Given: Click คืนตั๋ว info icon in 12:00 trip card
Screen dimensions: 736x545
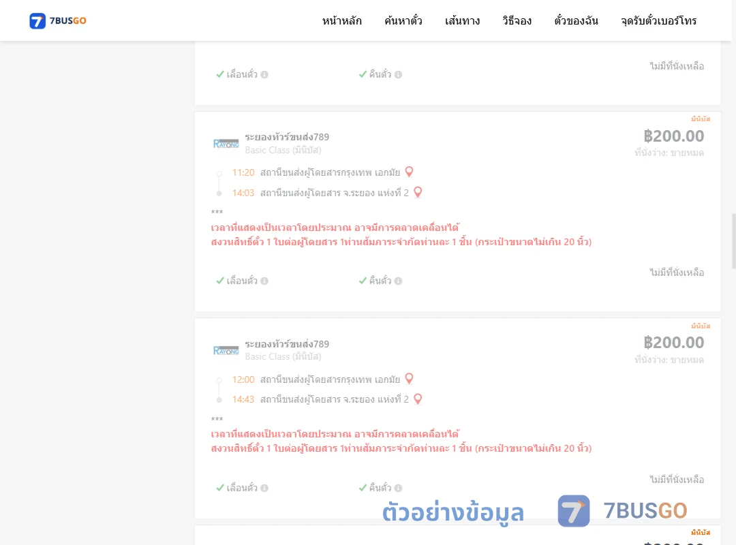Looking at the screenshot, I should coord(398,488).
